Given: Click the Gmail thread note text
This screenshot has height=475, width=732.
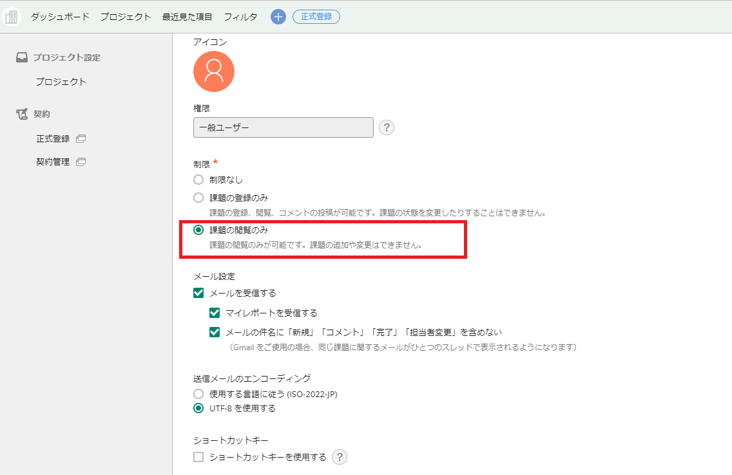Looking at the screenshot, I should pyautogui.click(x=403, y=348).
